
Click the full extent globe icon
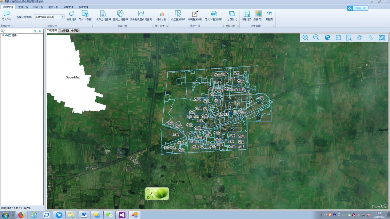[328, 37]
